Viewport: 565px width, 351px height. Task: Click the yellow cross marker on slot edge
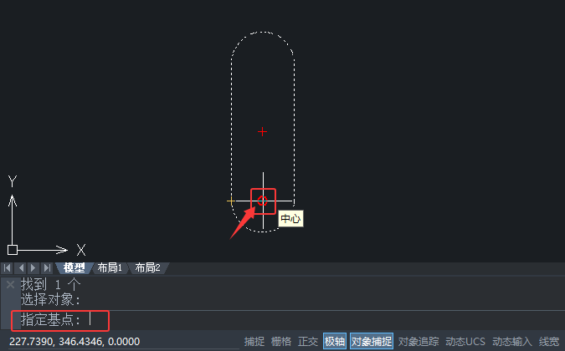click(x=231, y=201)
